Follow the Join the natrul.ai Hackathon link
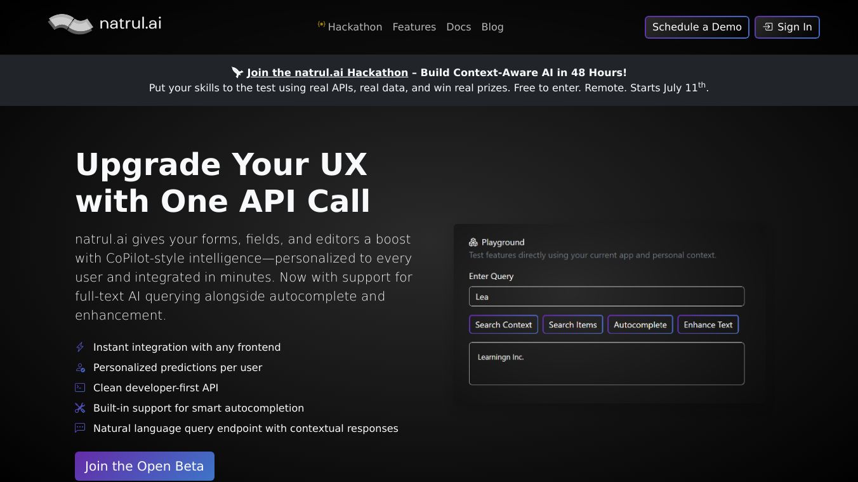Image resolution: width=858 pixels, height=482 pixels. tap(327, 72)
